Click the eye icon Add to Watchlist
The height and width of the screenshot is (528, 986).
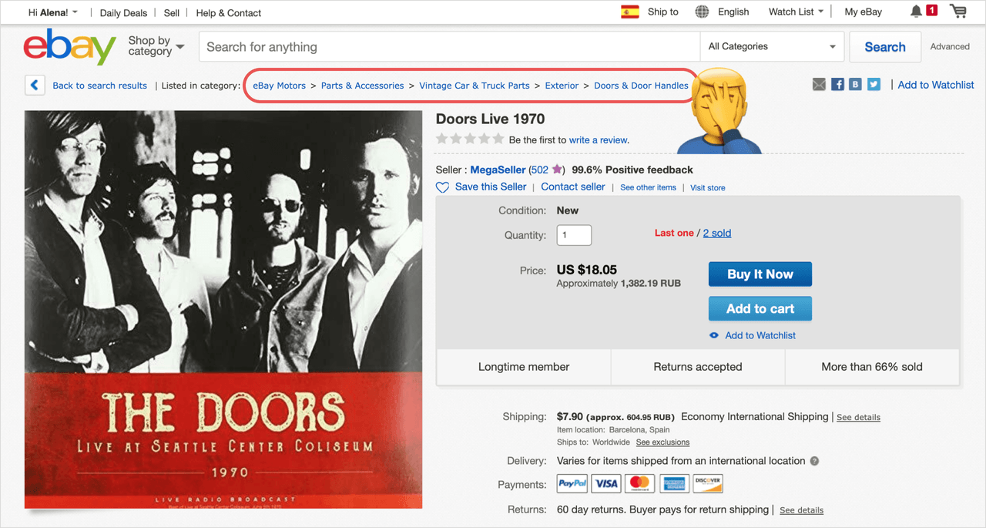[x=714, y=335]
